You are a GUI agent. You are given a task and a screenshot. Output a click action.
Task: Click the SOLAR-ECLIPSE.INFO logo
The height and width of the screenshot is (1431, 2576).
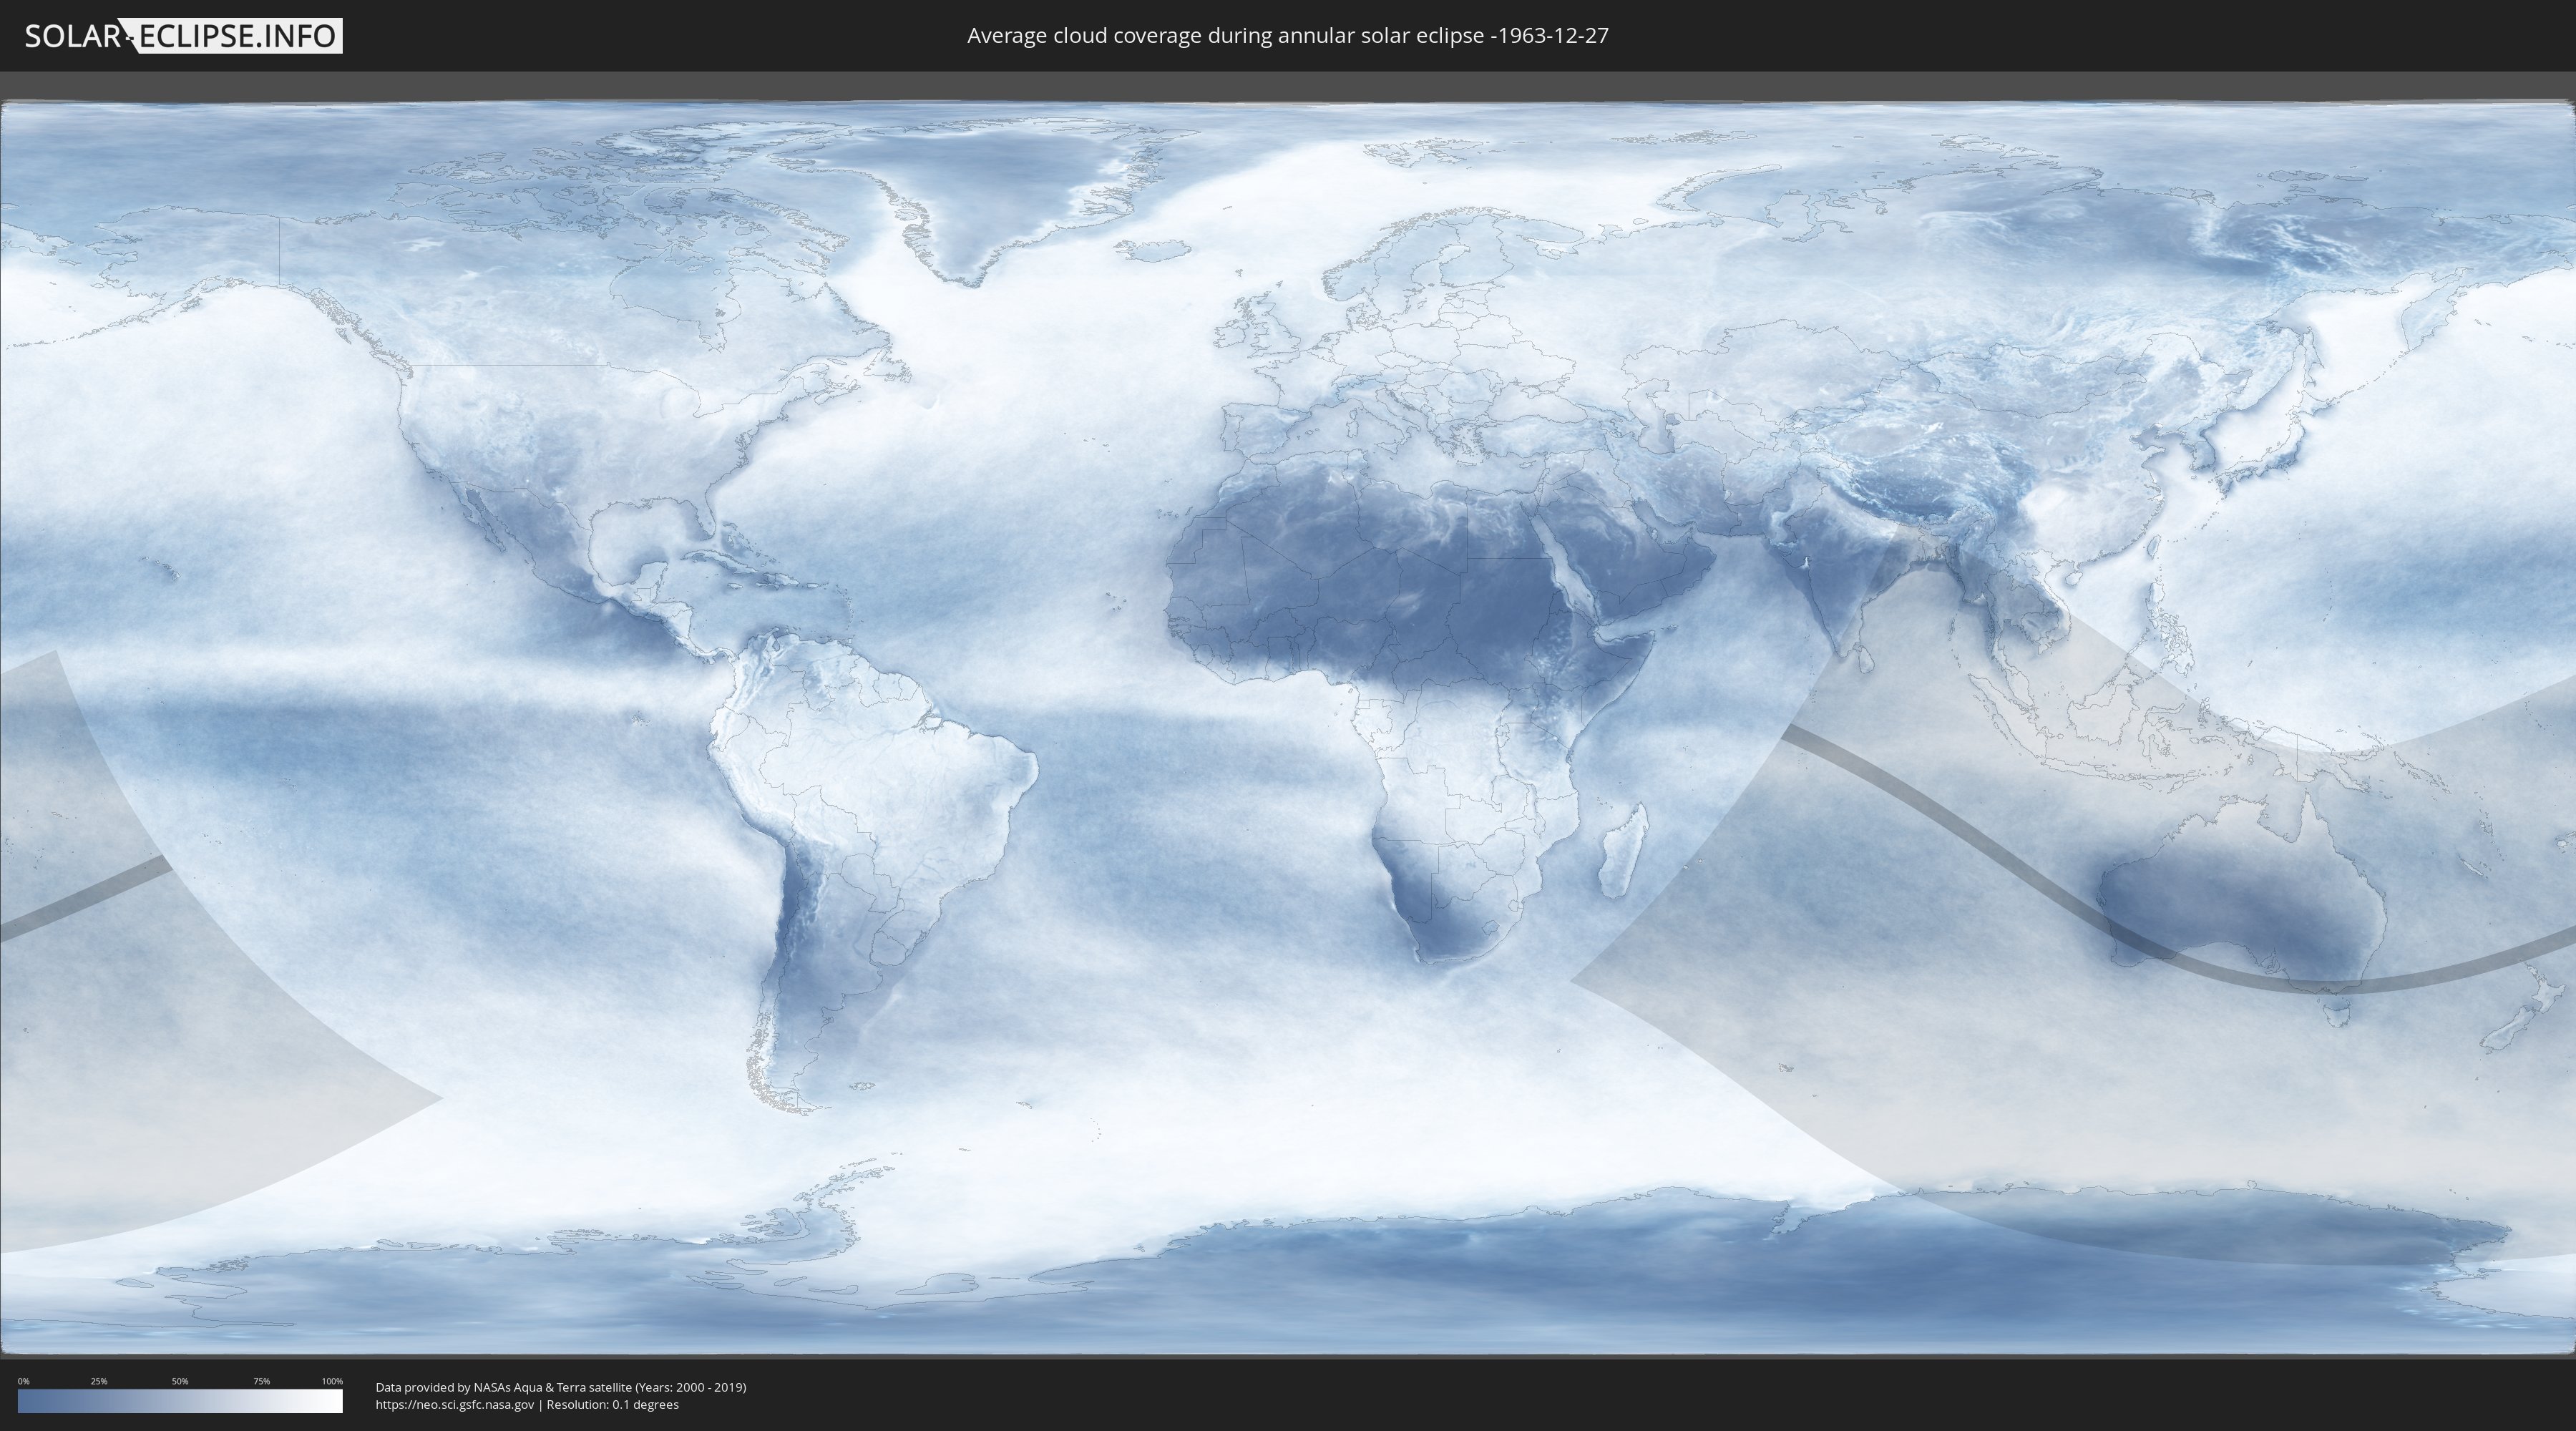183,36
